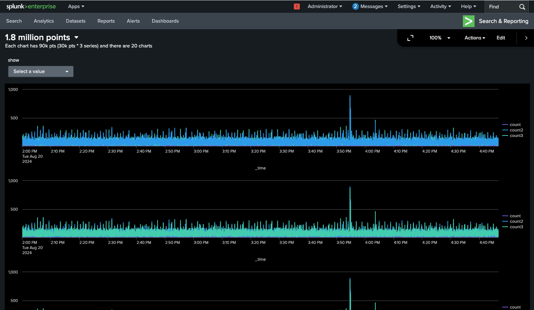Click the Splunk enterprise logo
The image size is (534, 310).
tap(31, 7)
